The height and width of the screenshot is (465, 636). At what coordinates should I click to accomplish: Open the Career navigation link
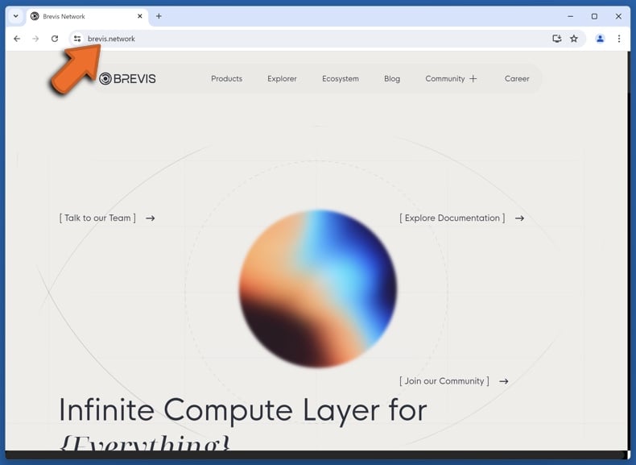pos(517,79)
